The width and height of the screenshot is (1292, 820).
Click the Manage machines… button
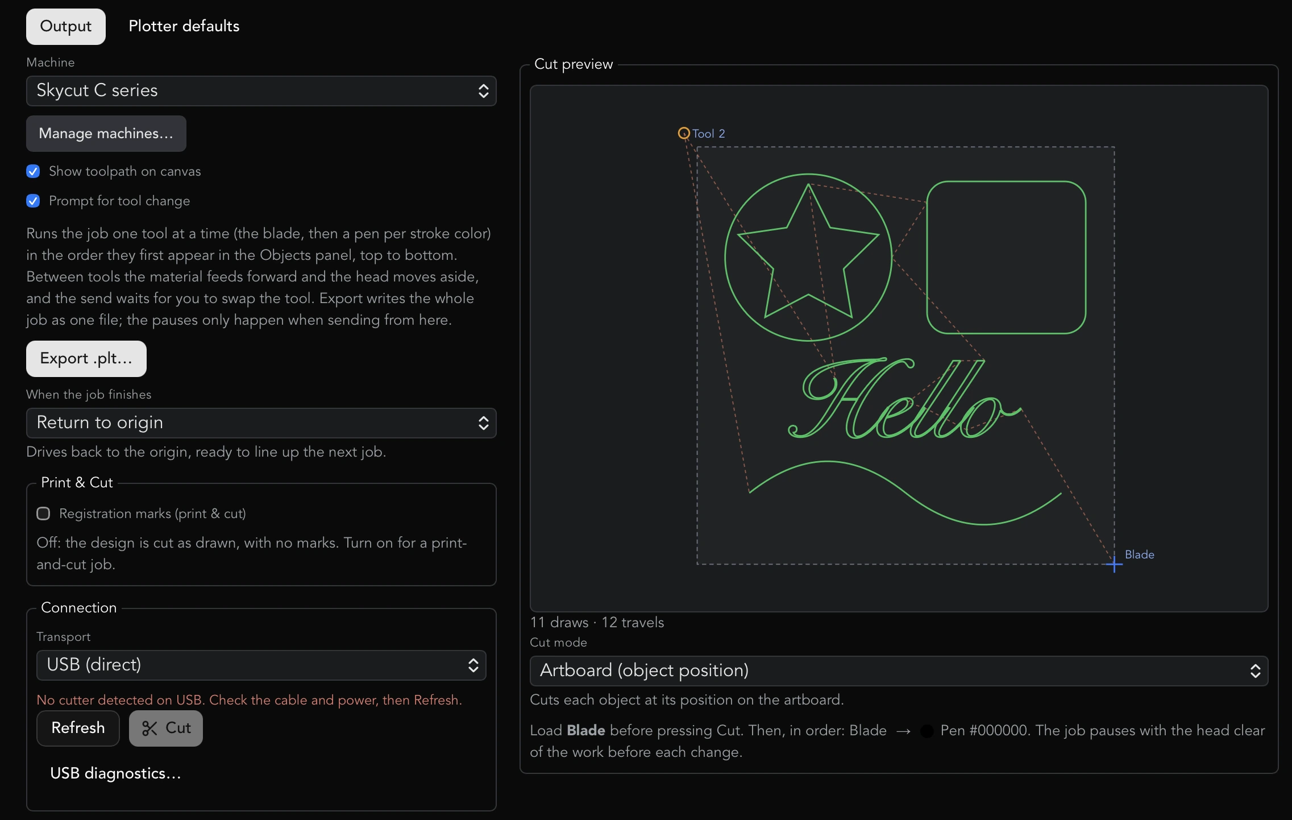(x=106, y=134)
